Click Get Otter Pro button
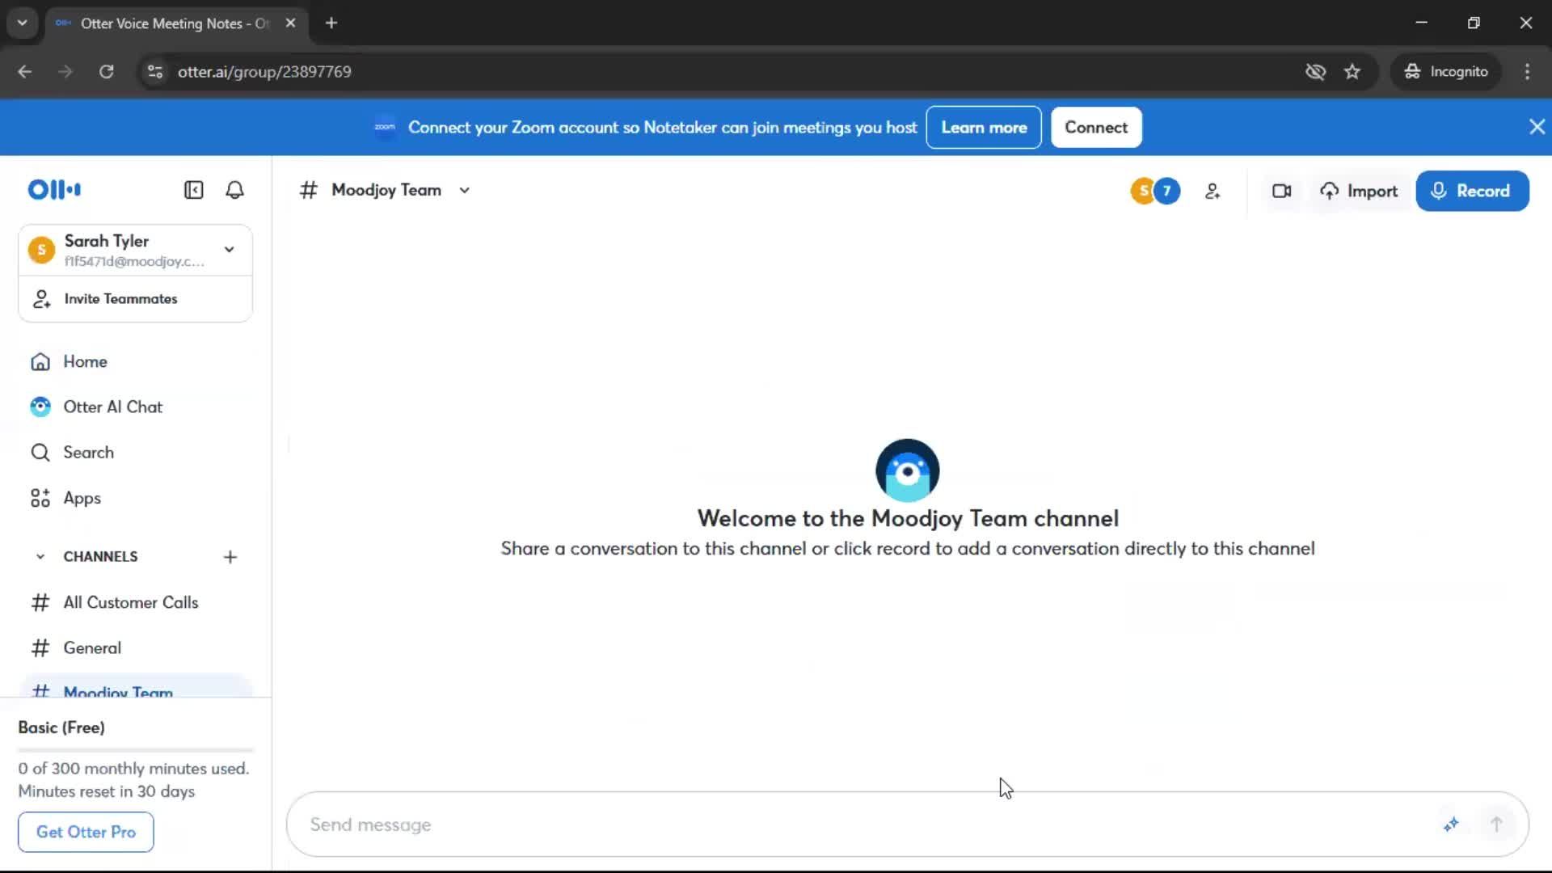1552x873 pixels. [x=86, y=832]
